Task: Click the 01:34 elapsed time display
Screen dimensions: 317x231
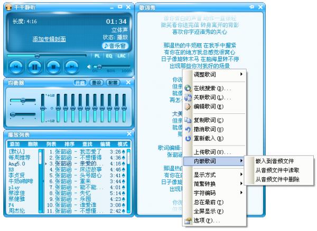Action: [x=116, y=22]
